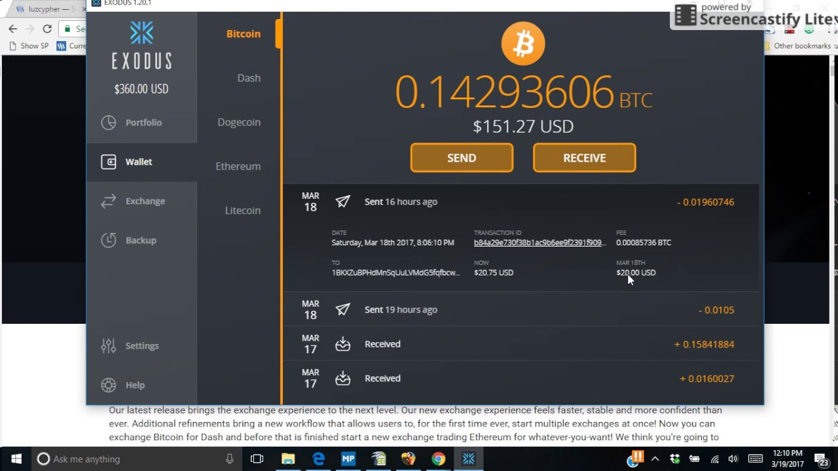This screenshot has width=838, height=471.
Task: Open Microsoft Edge from taskbar
Action: (318, 459)
